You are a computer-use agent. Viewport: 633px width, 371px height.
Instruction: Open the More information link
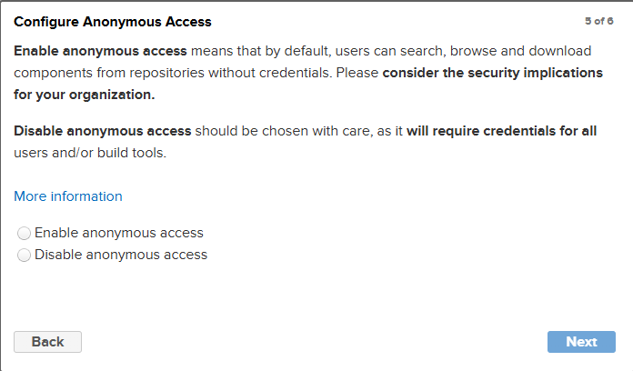pyautogui.click(x=68, y=196)
